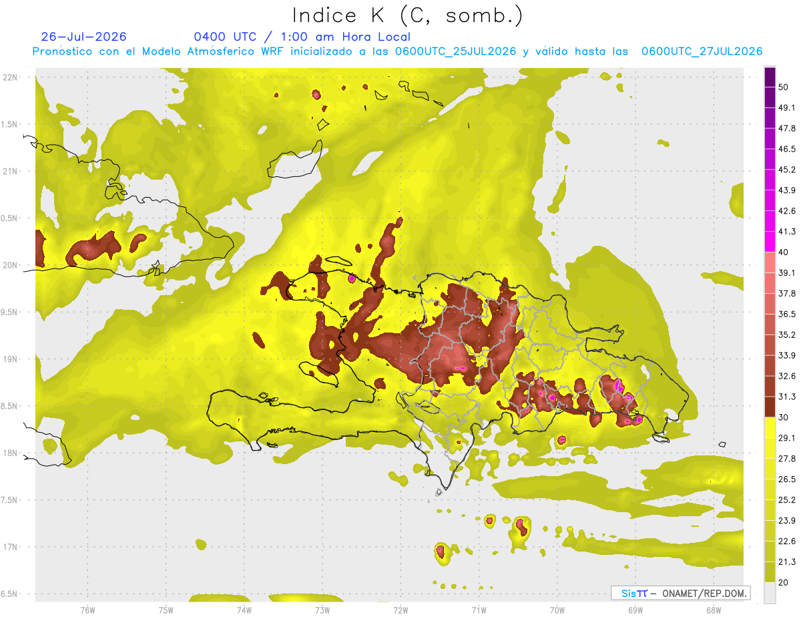Viewport: 801px width, 619px height.
Task: Click the '43.9' colorbar value
Action: (788, 190)
